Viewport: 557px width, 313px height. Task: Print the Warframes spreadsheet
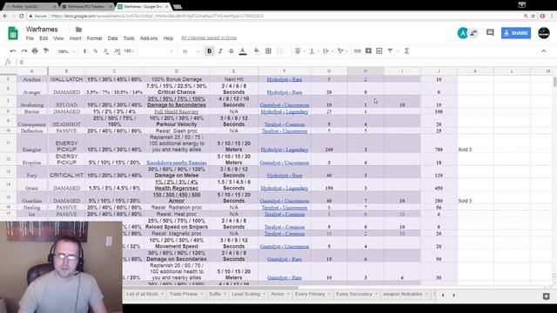pos(35,51)
